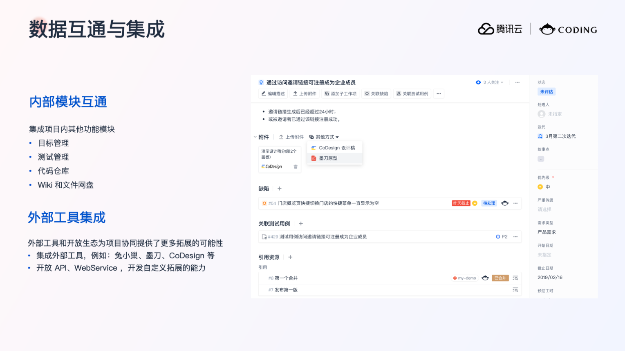Click the defect status icon beside #54
625x351 pixels.
pyautogui.click(x=264, y=203)
